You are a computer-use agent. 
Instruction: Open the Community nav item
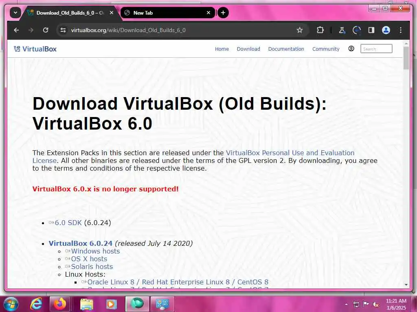click(326, 49)
